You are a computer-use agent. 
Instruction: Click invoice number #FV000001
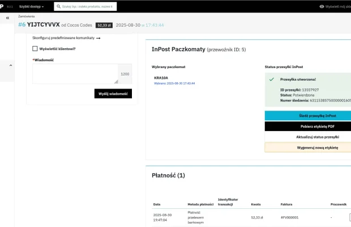(x=289, y=217)
